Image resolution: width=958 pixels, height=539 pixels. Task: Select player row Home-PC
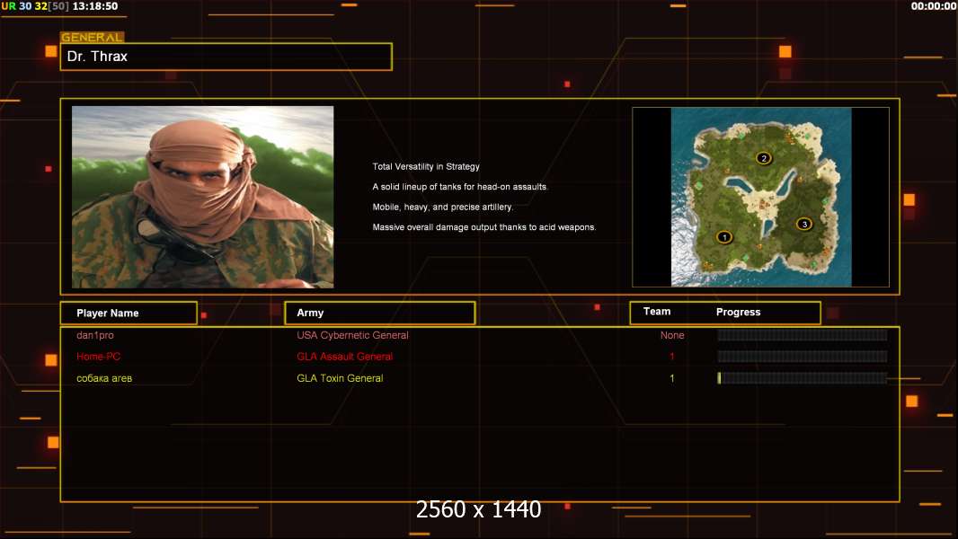click(98, 357)
